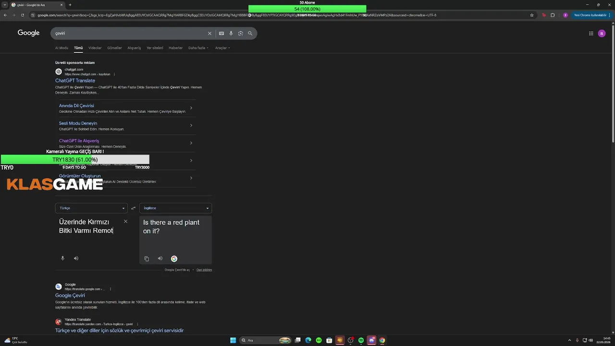The width and height of the screenshot is (615, 346).
Task: Expand the Araçlar tools menu
Action: tap(222, 48)
